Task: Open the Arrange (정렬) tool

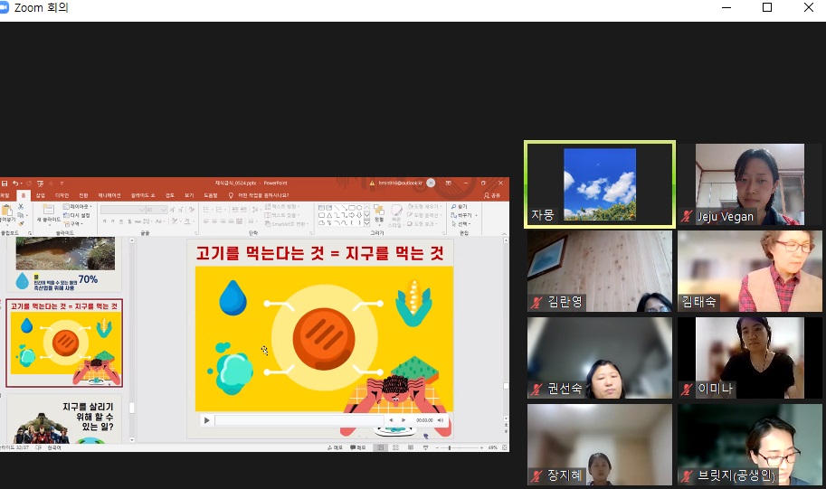Action: (379, 213)
